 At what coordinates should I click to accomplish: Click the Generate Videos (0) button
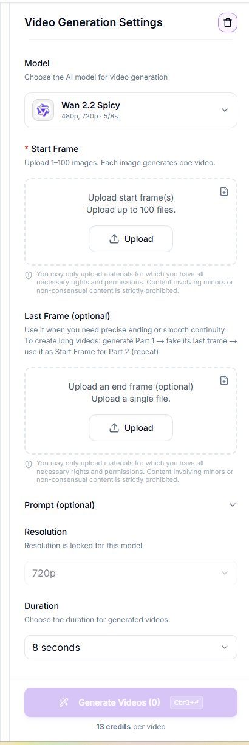(131, 702)
